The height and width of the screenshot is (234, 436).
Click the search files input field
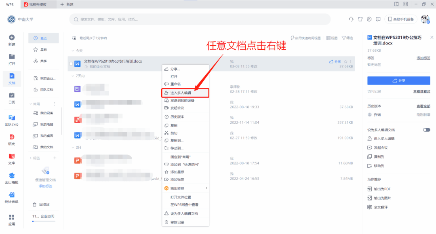tap(200, 19)
